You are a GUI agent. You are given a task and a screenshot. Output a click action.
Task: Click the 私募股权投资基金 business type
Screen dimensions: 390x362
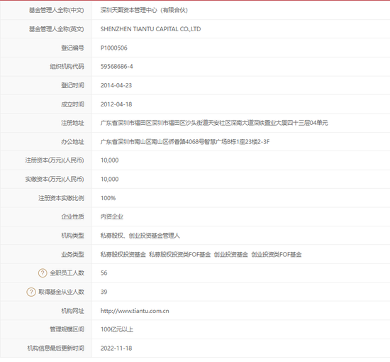(x=123, y=254)
